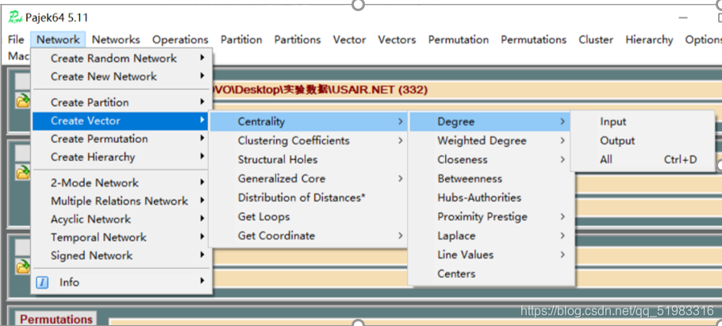Select All degree option
This screenshot has width=722, height=326.
click(643, 159)
